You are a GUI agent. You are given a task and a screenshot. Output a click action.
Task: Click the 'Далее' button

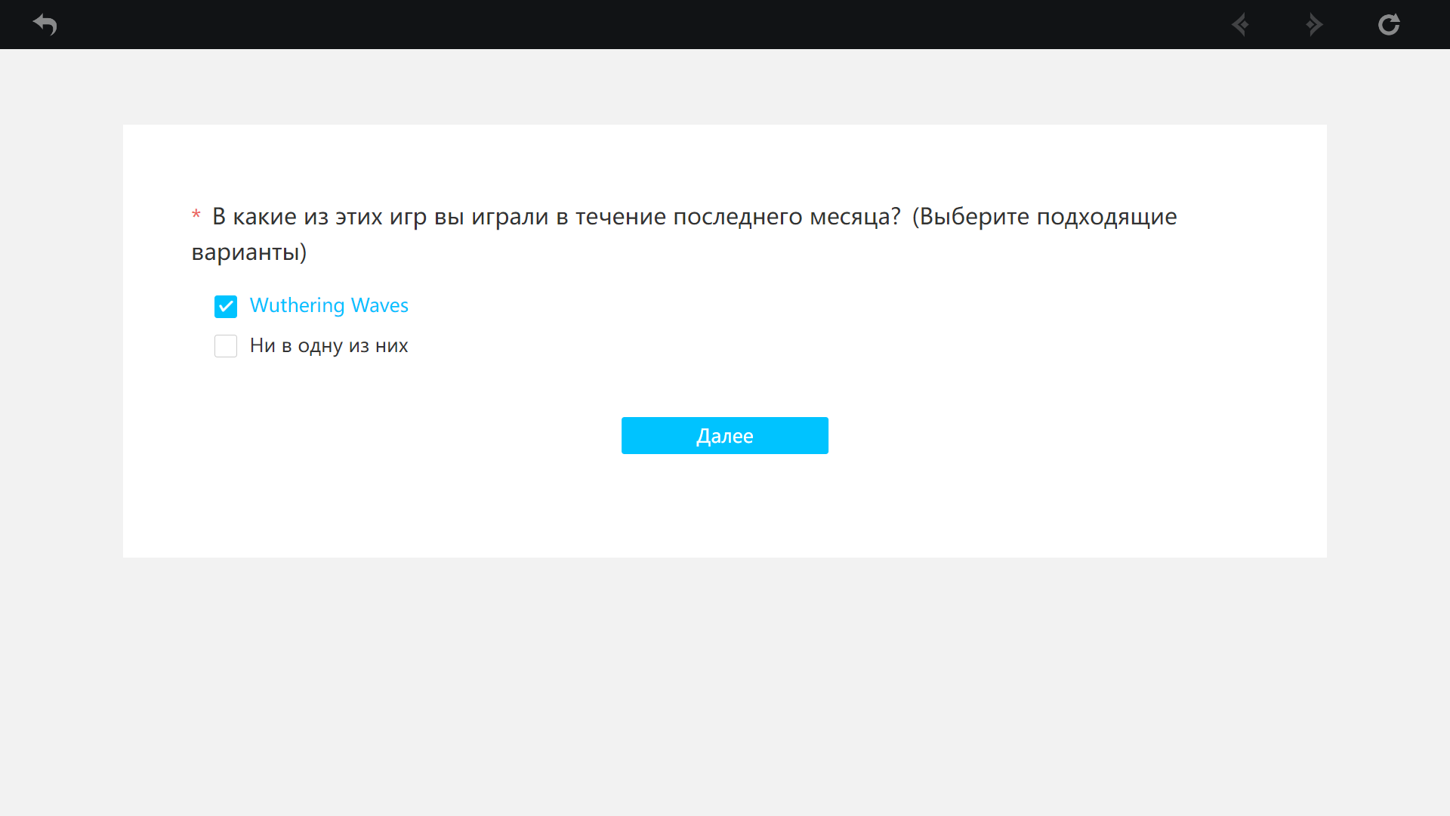tap(725, 436)
